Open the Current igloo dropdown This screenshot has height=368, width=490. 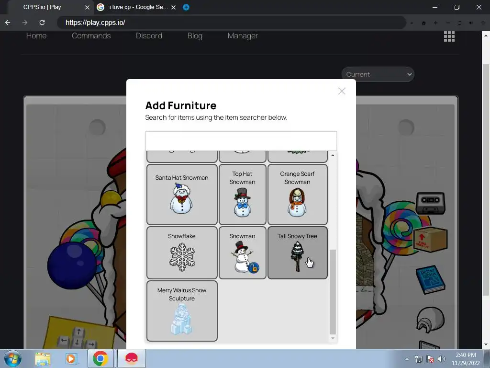pos(378,74)
